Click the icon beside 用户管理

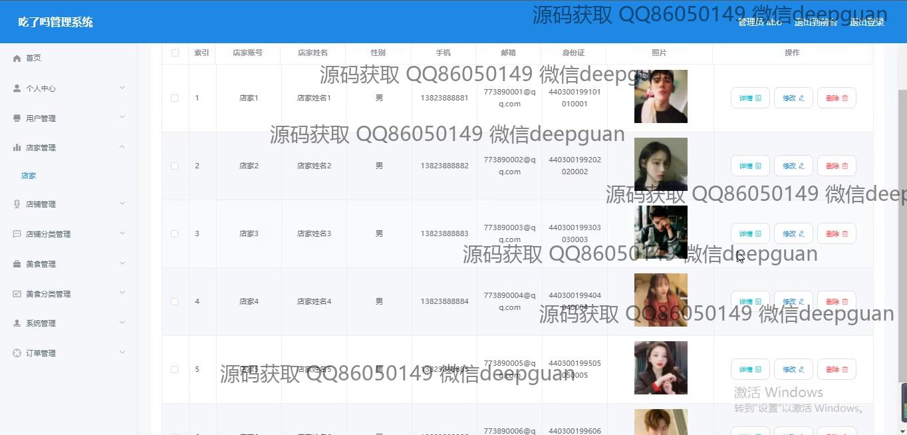(x=17, y=118)
